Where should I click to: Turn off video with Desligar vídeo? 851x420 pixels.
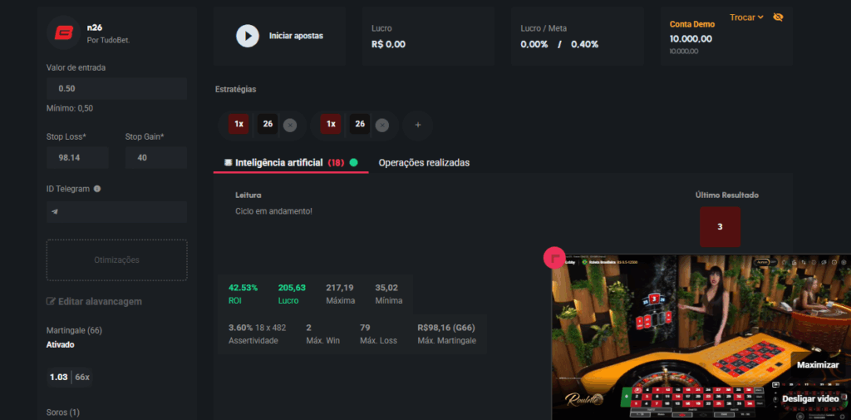810,398
